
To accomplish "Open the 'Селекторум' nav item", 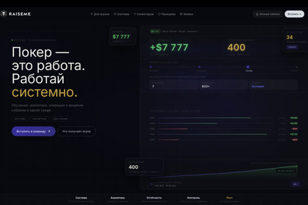I will point(144,14).
